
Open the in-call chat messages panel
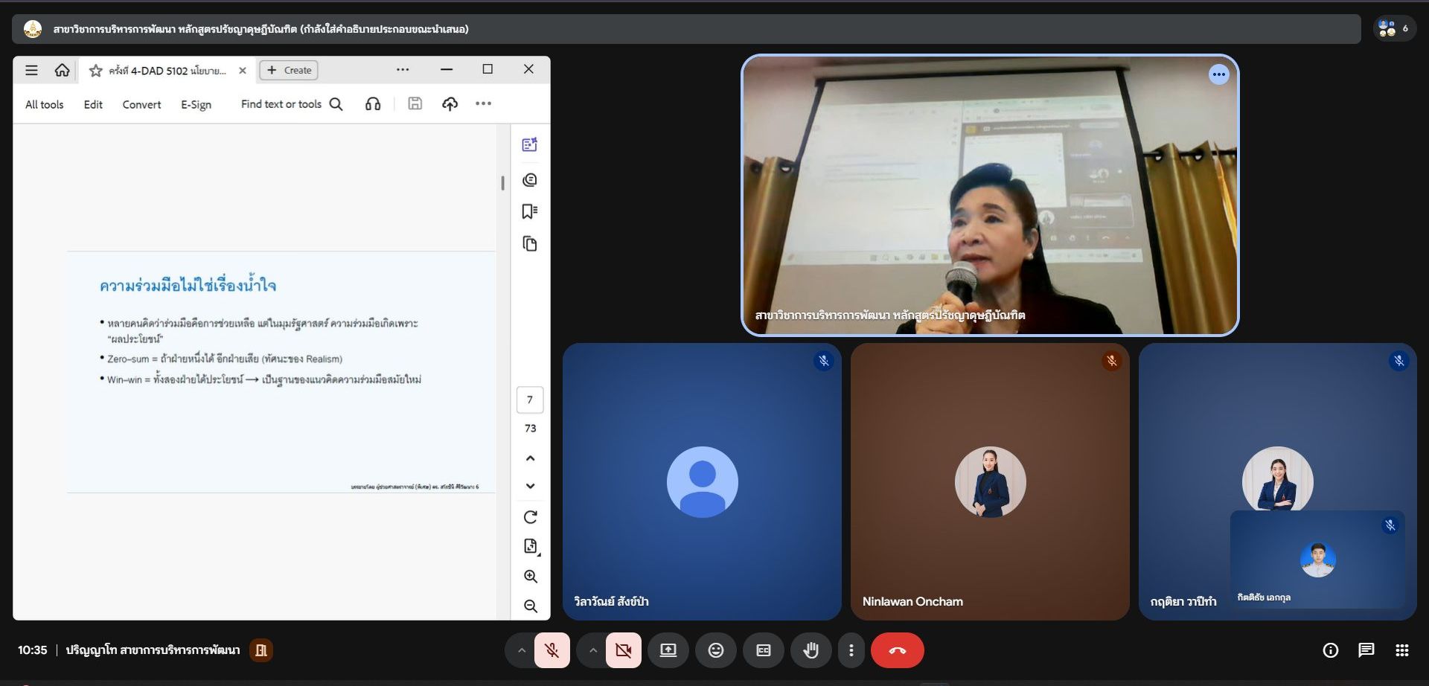[x=1366, y=650]
